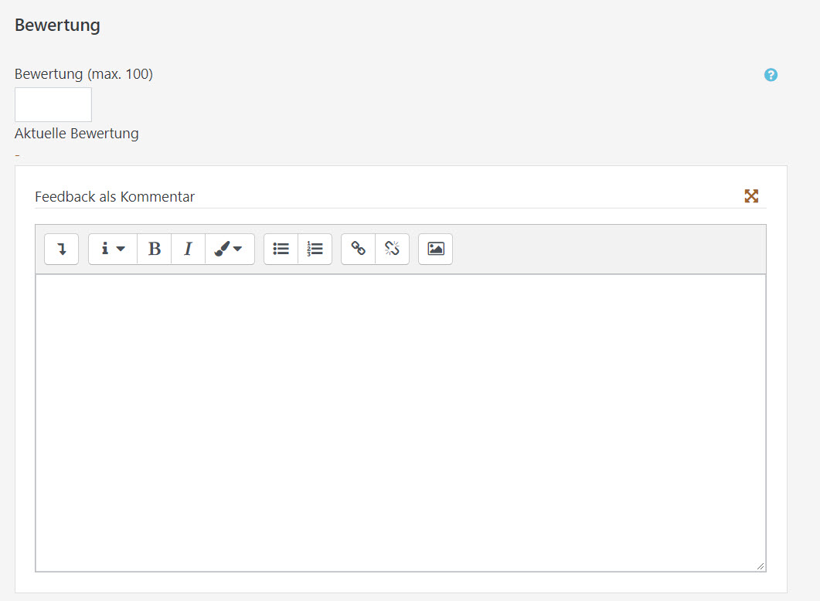Click the editor resize handle corner

(x=760, y=566)
